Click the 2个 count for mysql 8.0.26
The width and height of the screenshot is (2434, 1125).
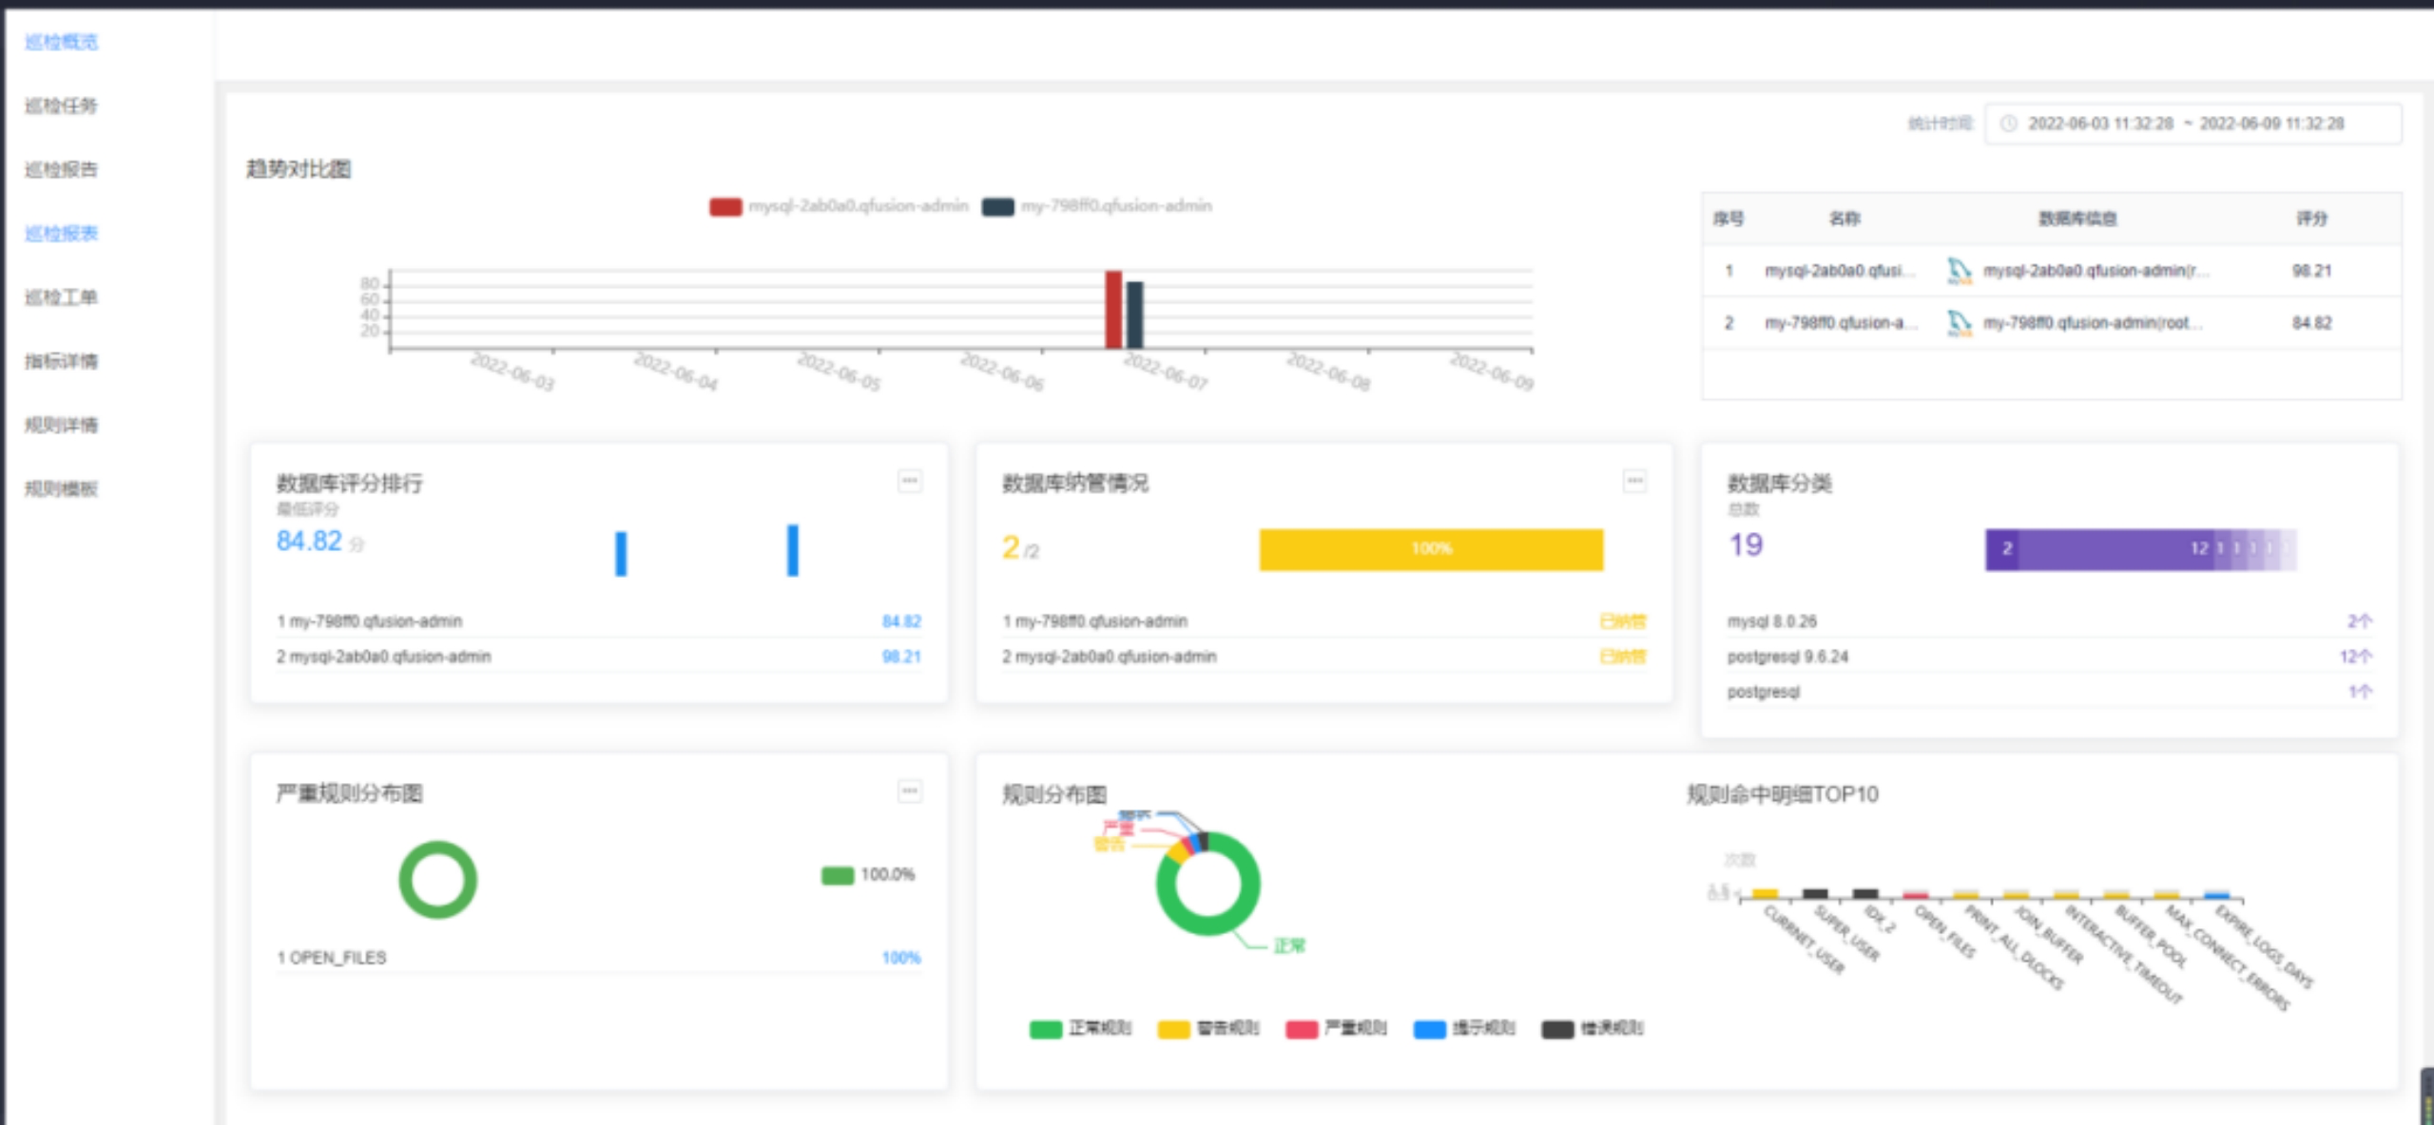tap(2360, 621)
